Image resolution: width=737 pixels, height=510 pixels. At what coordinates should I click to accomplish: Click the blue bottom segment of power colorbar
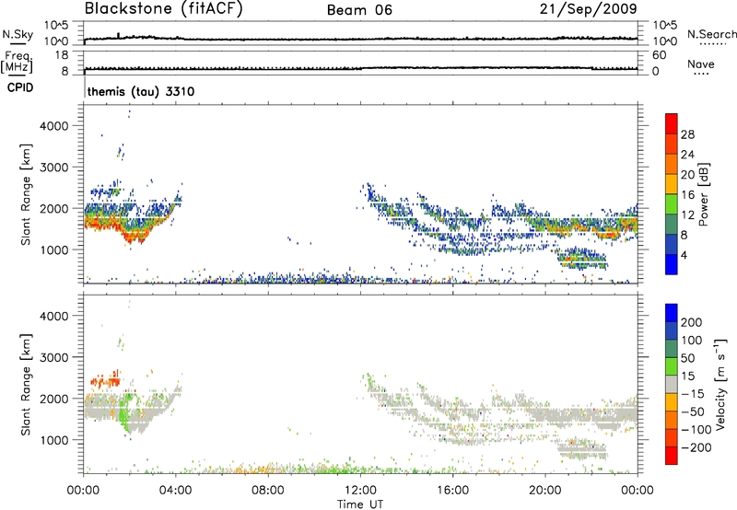pyautogui.click(x=672, y=264)
